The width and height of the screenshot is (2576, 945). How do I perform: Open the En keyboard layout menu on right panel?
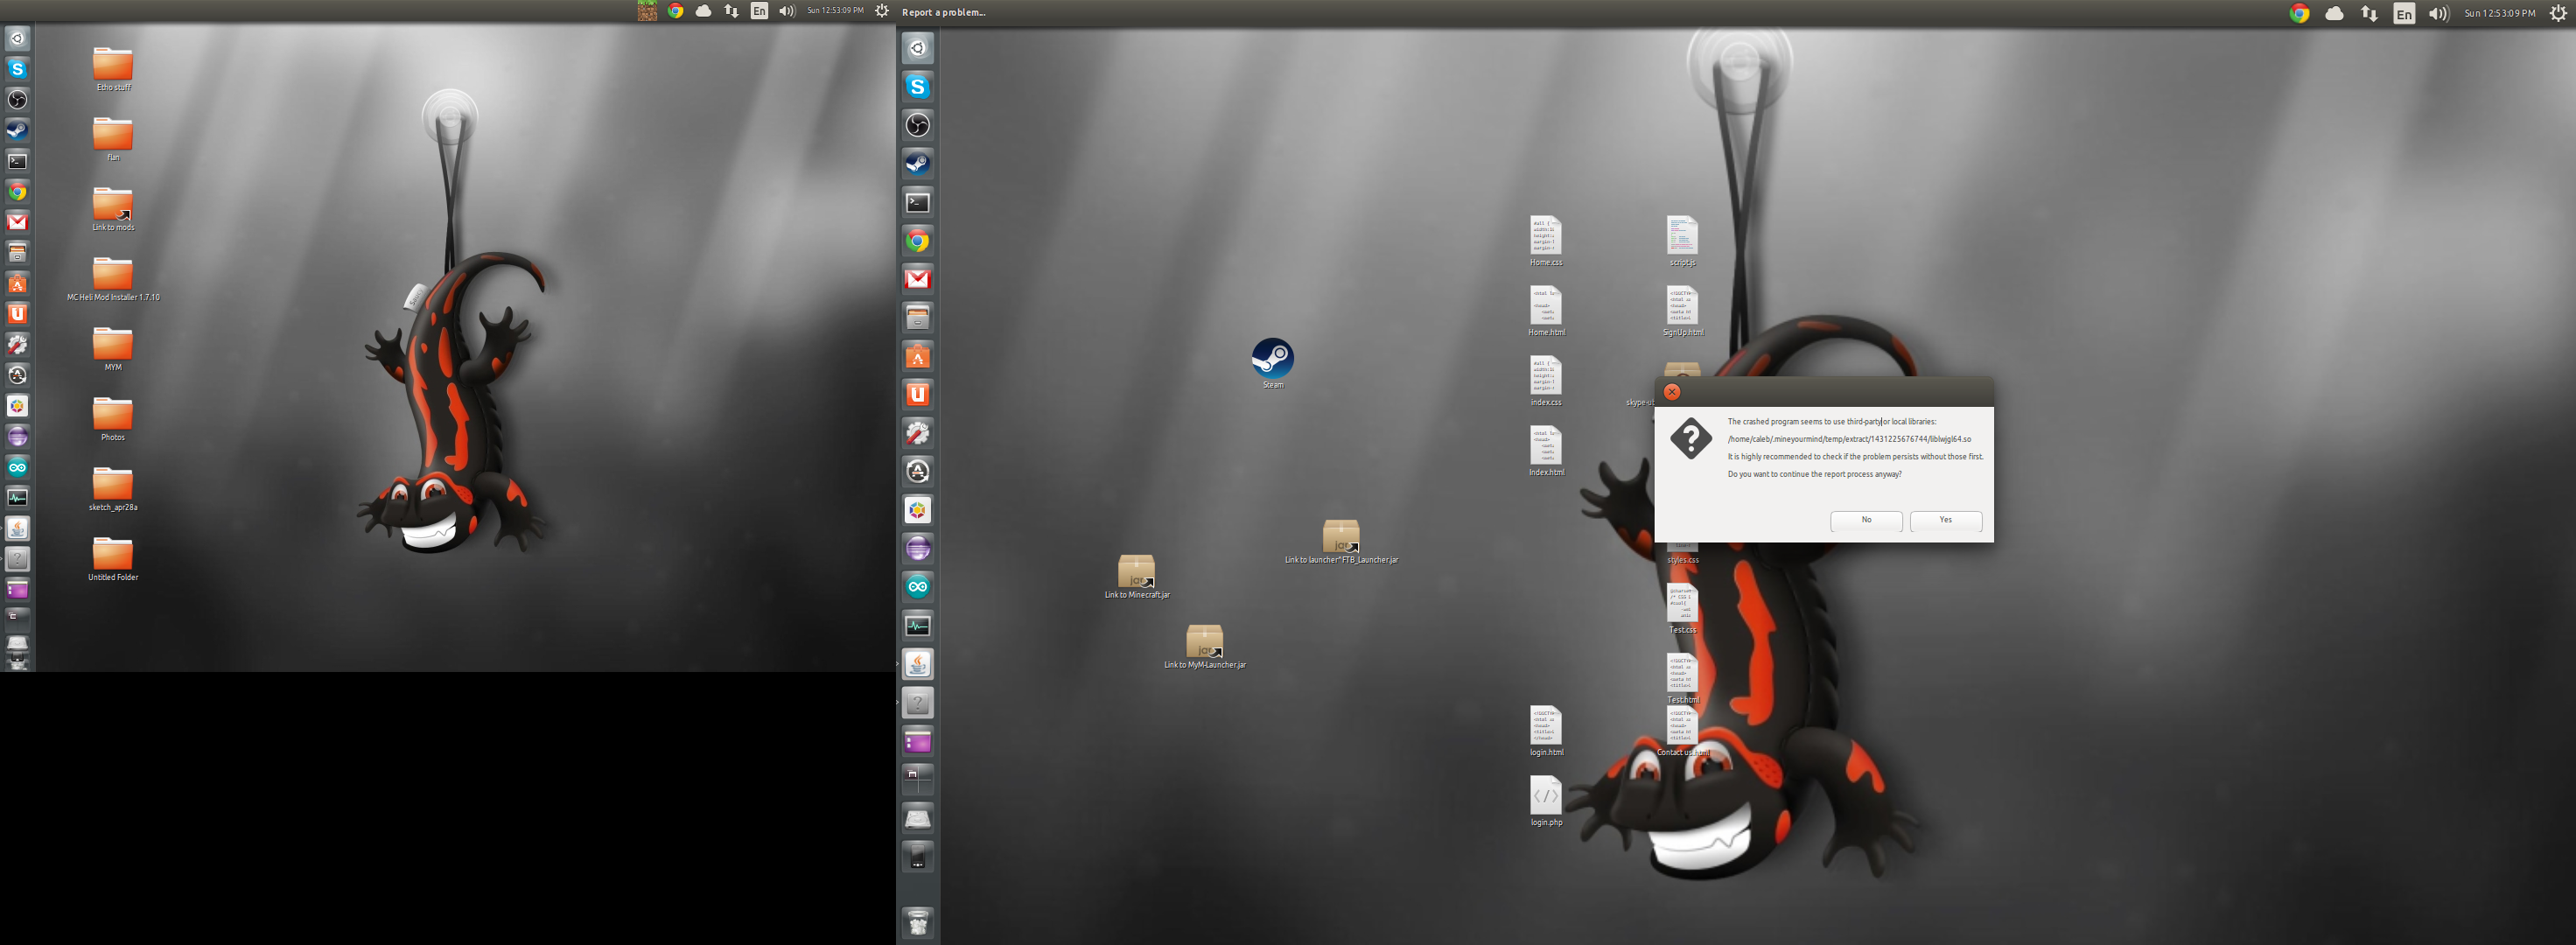click(x=2404, y=13)
